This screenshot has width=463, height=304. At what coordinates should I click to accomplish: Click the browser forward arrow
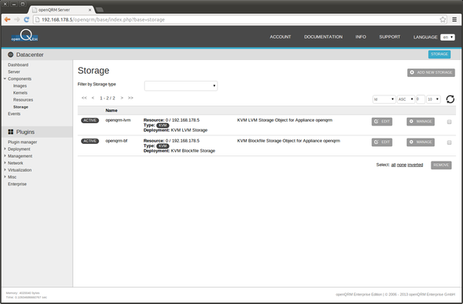pyautogui.click(x=17, y=19)
